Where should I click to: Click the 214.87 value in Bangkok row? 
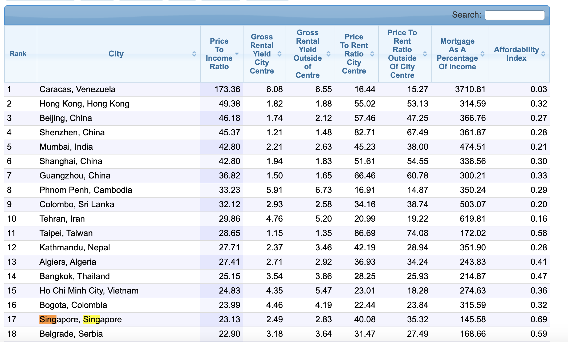[x=473, y=276]
